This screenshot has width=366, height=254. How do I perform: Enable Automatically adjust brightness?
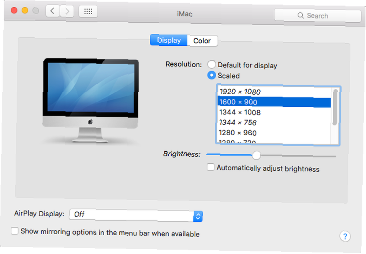point(210,167)
